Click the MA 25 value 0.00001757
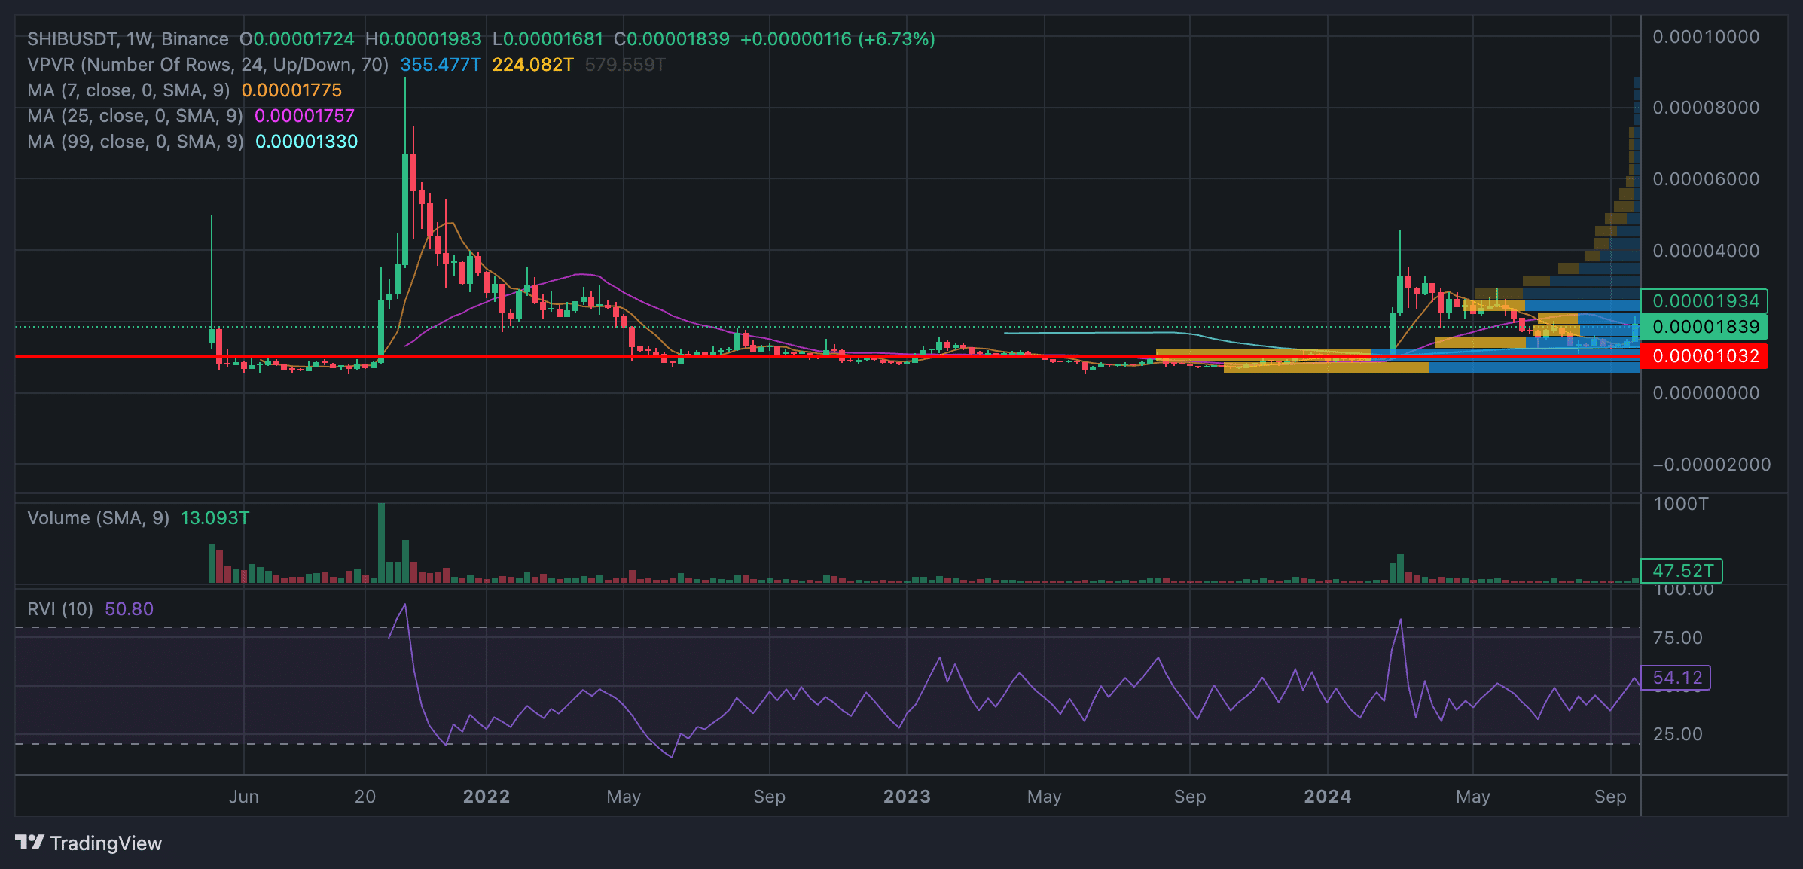The image size is (1803, 869). point(304,116)
